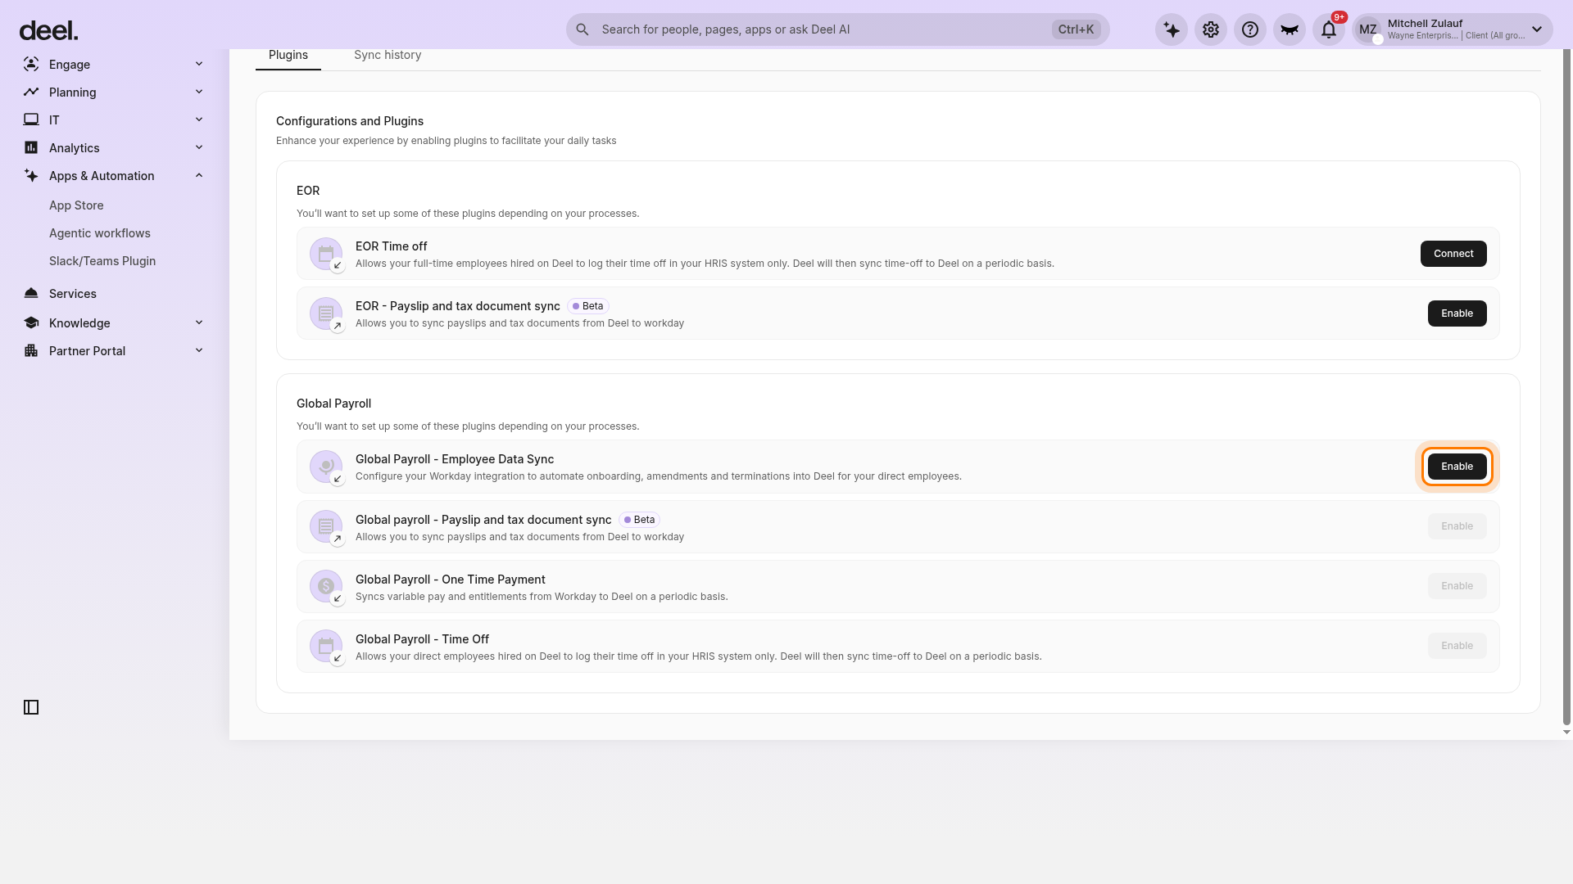Click the IT laptop icon
The height and width of the screenshot is (884, 1573).
coord(31,120)
